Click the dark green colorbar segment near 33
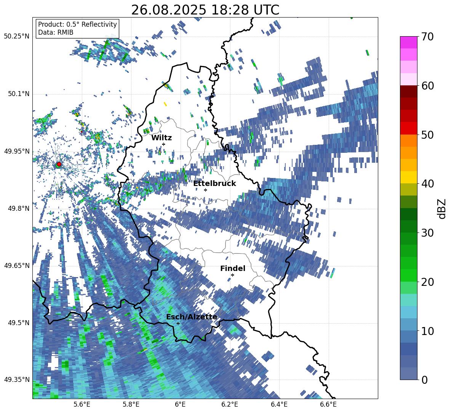The width and height of the screenshot is (451, 412). click(408, 214)
